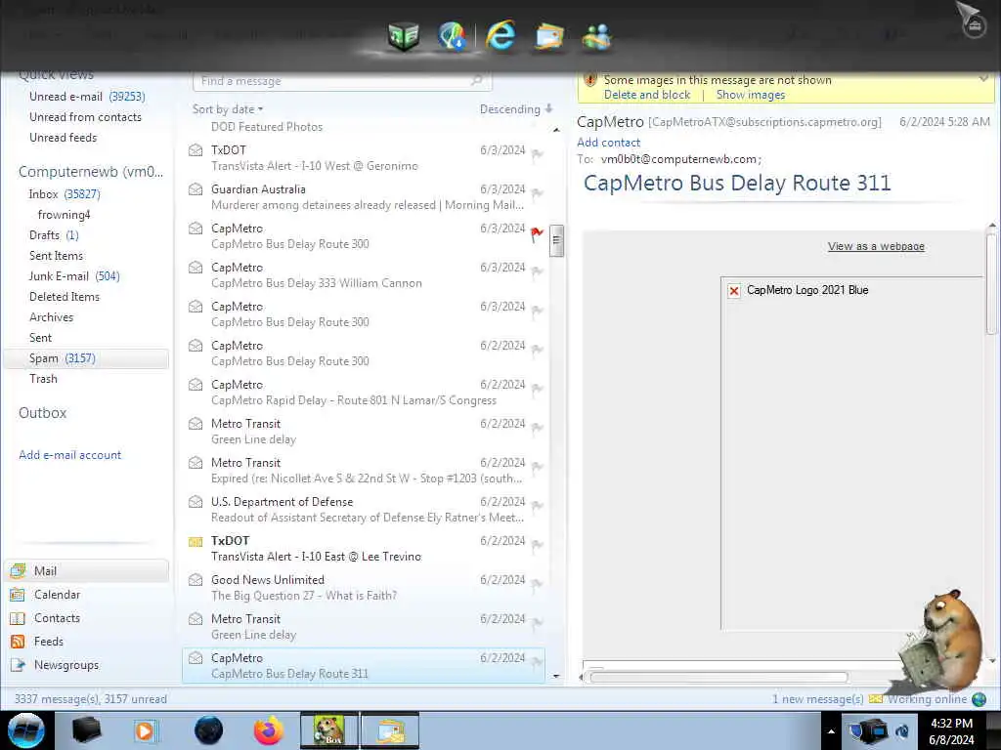The image size is (1001, 750).
Task: Open Windows Live Mail taskbar button
Action: [x=390, y=730]
